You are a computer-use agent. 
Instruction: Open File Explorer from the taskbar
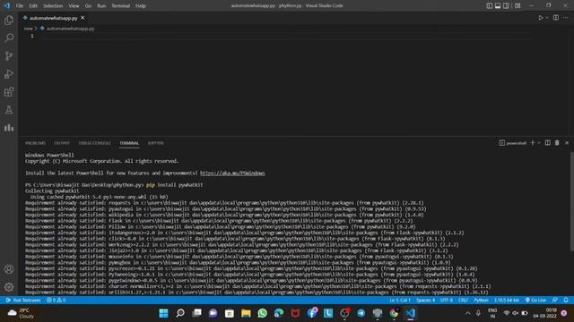coord(246,313)
